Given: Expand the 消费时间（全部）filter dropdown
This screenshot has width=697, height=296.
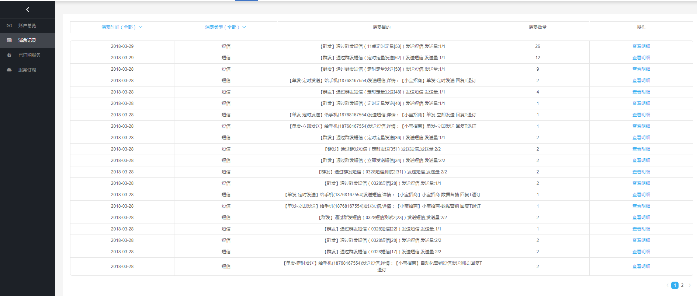Looking at the screenshot, I should pyautogui.click(x=119, y=27).
